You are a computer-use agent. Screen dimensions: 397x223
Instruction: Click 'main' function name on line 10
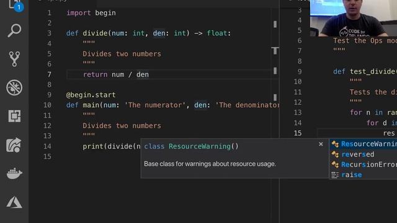(91, 105)
